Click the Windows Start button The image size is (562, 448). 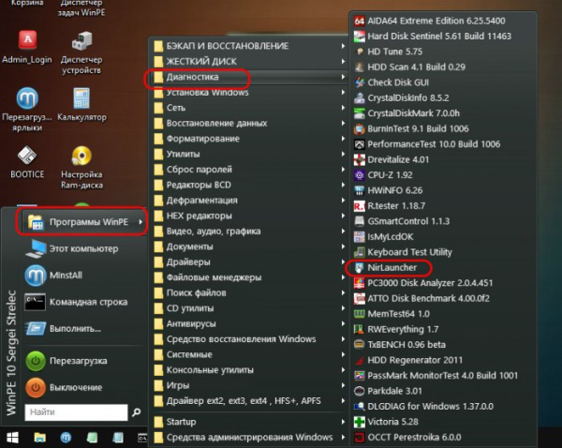(13, 437)
